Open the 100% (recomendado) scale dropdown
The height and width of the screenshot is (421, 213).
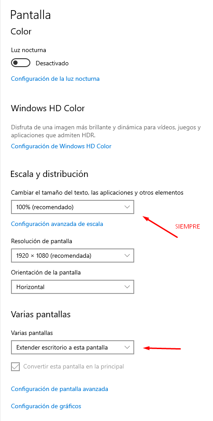[x=73, y=207]
